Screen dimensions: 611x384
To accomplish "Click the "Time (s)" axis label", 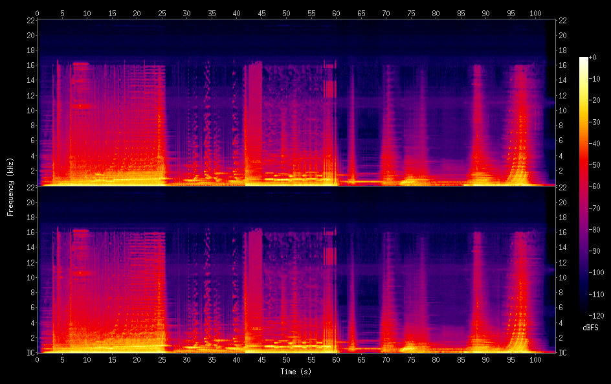I will coord(294,372).
